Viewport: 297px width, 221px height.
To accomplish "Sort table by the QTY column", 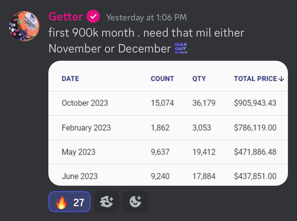I will pyautogui.click(x=199, y=79).
